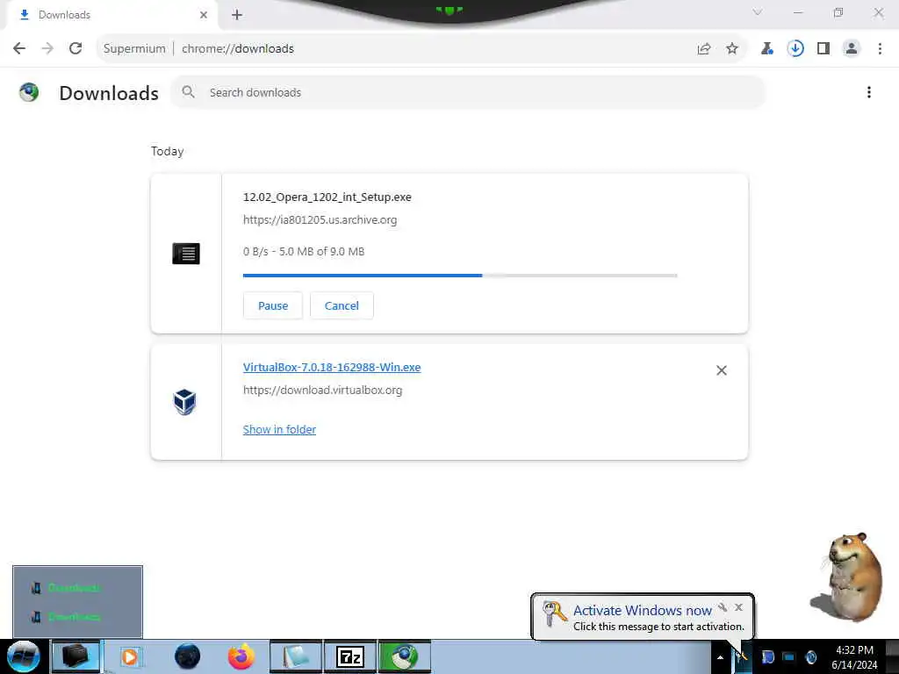Reload the downloads page
This screenshot has height=674, width=899.
click(x=76, y=49)
